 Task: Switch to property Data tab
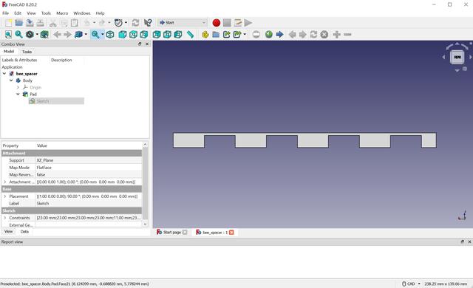(x=24, y=232)
